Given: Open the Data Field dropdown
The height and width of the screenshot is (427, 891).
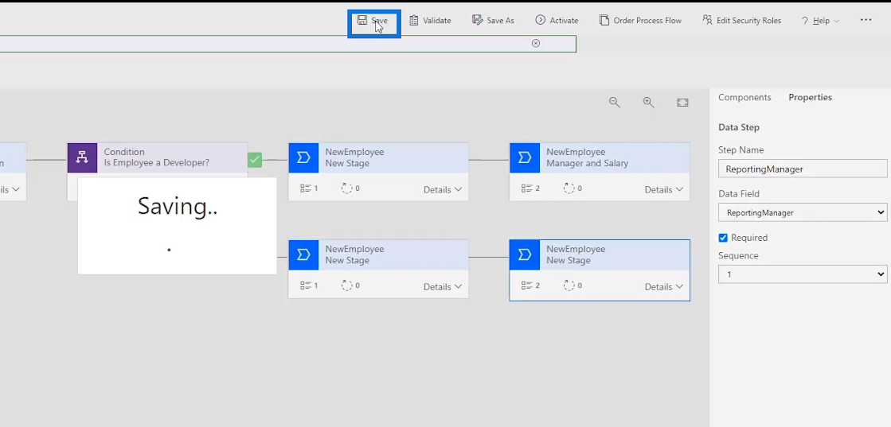Looking at the screenshot, I should (803, 212).
